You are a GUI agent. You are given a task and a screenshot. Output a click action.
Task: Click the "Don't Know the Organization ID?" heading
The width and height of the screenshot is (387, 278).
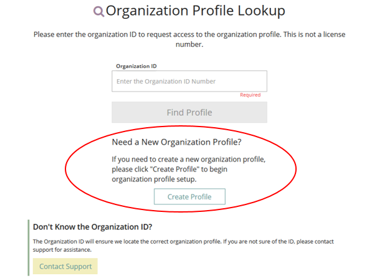(x=92, y=227)
